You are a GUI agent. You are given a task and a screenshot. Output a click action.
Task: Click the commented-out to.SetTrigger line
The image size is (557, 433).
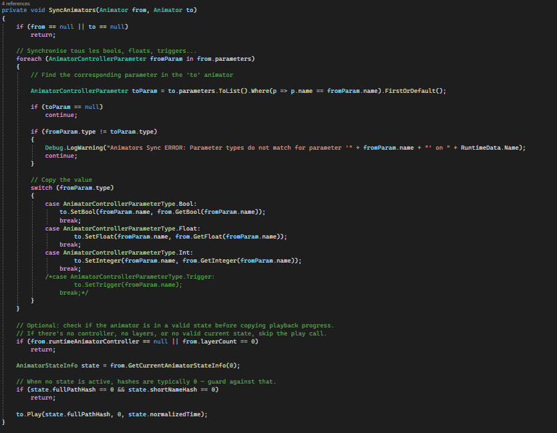pos(128,285)
